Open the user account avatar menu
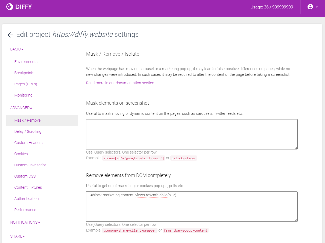This screenshot has width=325, height=243. pos(310,7)
